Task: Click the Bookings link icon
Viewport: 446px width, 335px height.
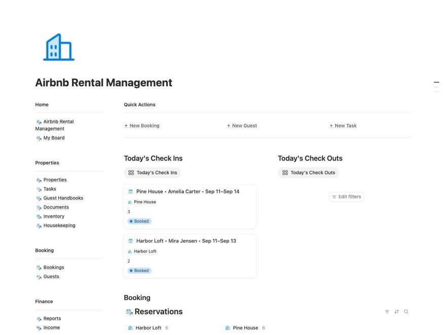Action: (x=39, y=268)
